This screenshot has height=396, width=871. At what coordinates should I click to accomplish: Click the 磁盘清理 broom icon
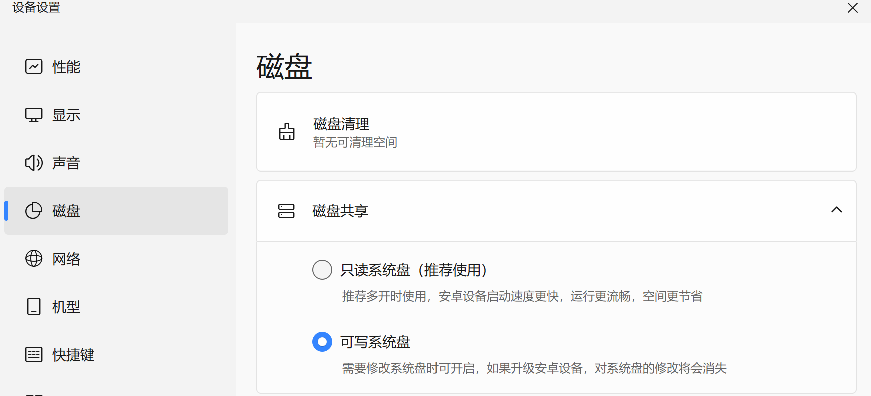pyautogui.click(x=286, y=132)
